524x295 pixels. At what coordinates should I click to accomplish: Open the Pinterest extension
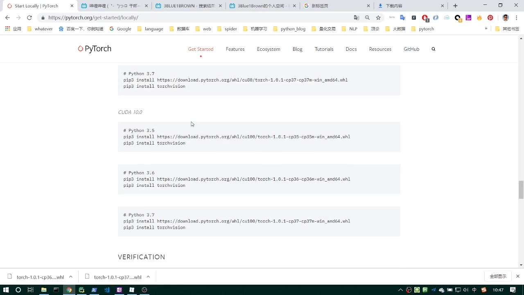(490, 18)
